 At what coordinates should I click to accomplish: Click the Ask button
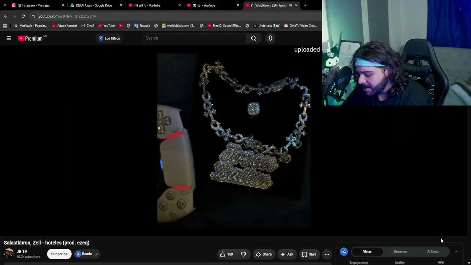287,254
